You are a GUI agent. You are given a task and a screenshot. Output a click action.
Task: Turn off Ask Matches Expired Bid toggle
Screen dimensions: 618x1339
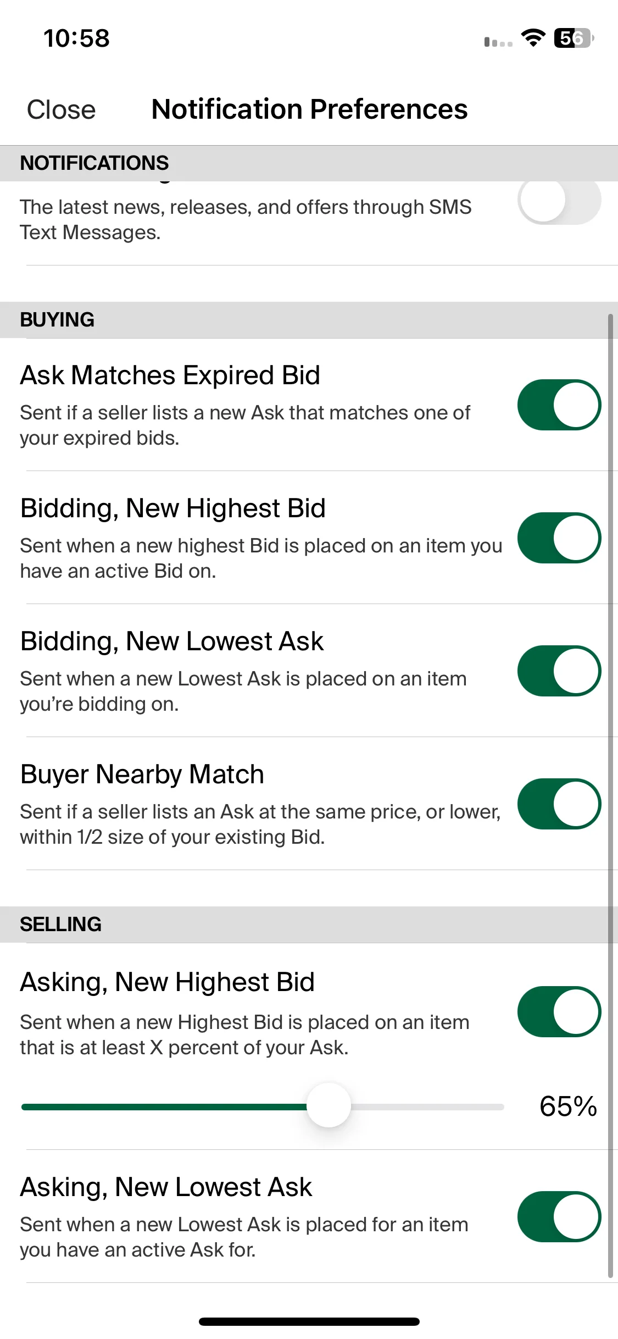pyautogui.click(x=559, y=405)
